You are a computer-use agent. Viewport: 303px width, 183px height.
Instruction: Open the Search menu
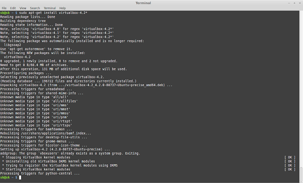tap(35, 8)
